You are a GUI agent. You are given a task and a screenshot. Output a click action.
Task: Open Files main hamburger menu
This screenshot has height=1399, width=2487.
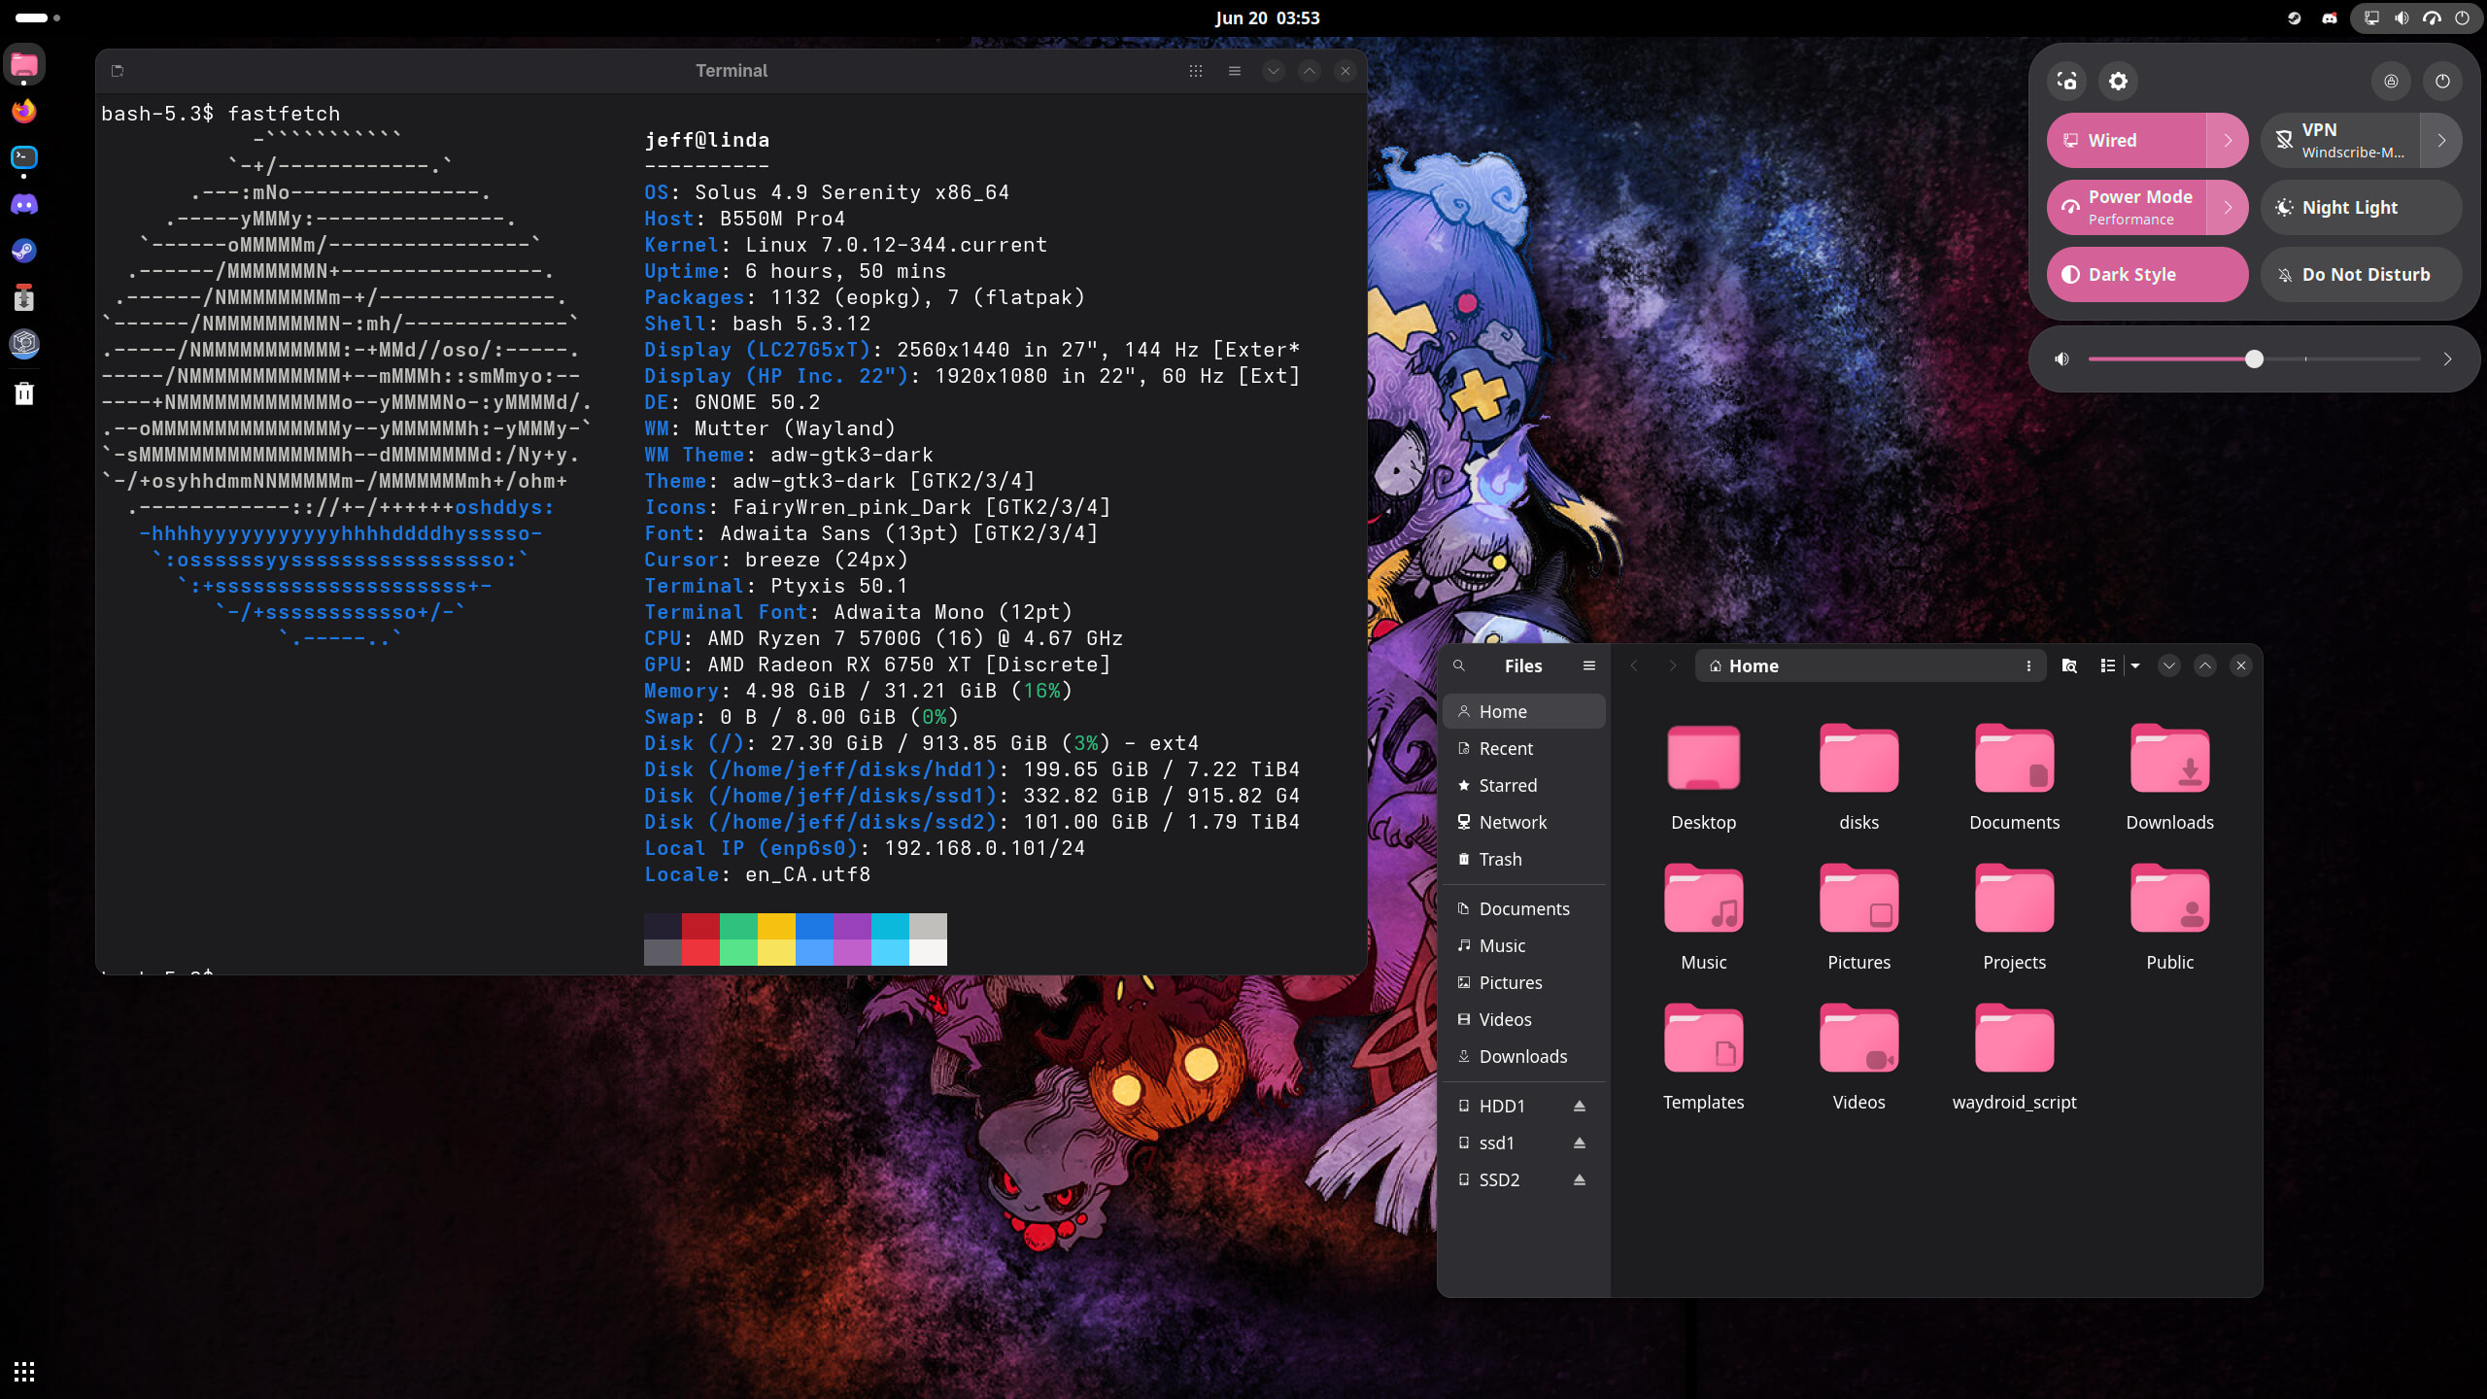1589,665
